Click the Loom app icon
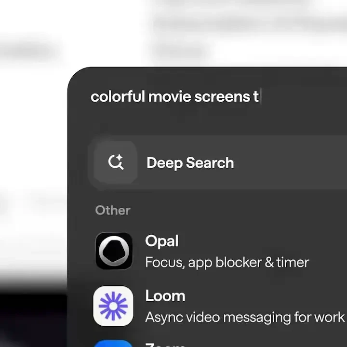347x347 pixels. pyautogui.click(x=113, y=306)
